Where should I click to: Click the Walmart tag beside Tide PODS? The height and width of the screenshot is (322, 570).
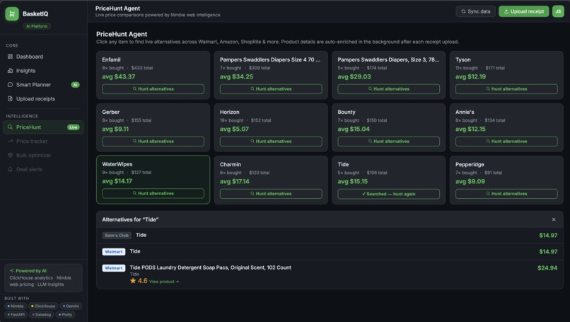(114, 268)
